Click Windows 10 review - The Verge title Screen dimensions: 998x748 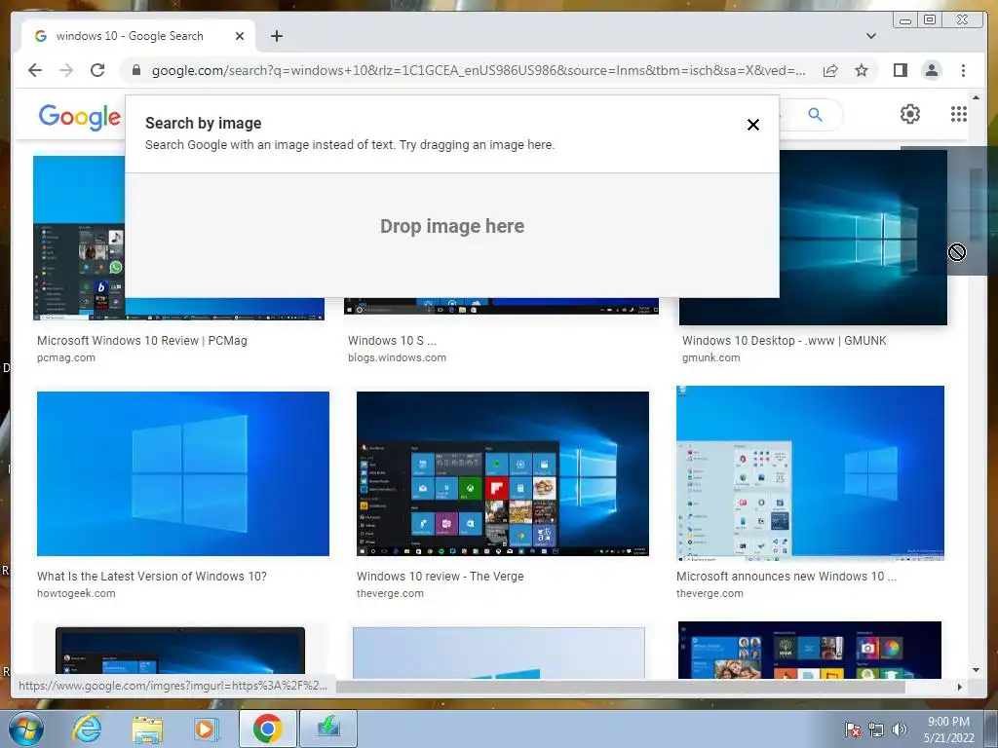441,577
